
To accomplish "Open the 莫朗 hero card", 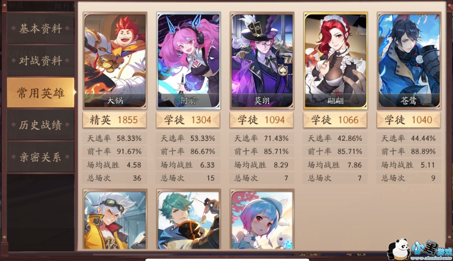I will tap(262, 61).
